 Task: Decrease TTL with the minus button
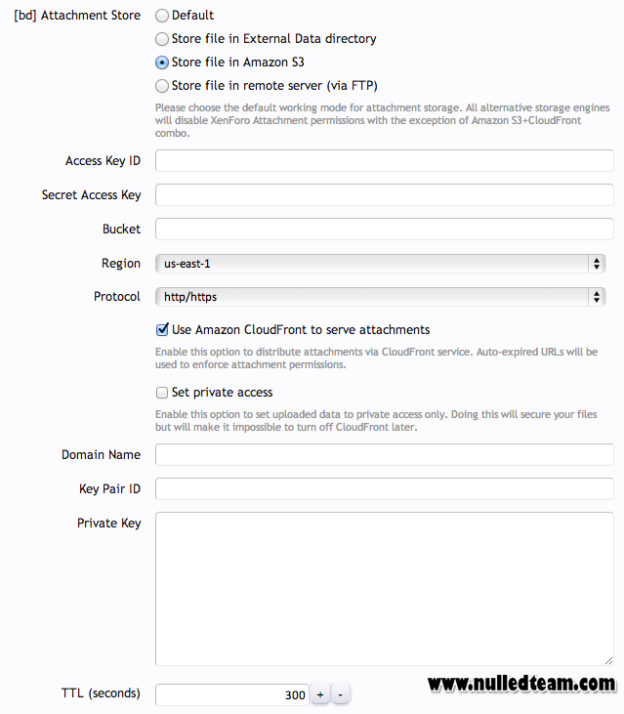coord(341,694)
